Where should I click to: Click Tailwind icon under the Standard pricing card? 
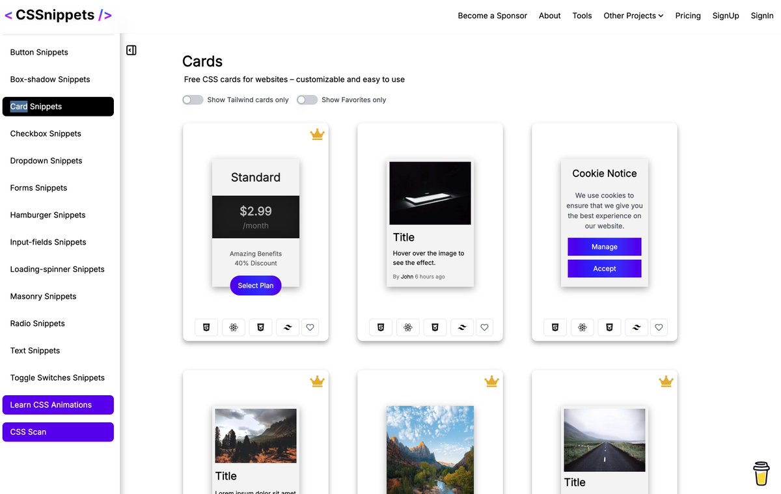click(287, 327)
